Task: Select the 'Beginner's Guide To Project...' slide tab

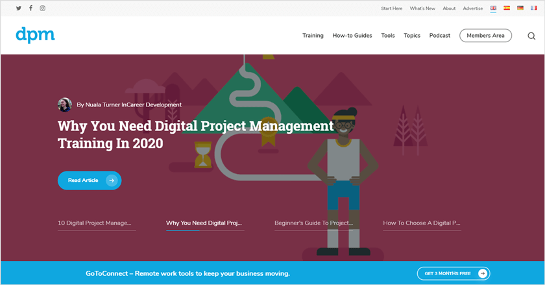Action: (x=313, y=223)
